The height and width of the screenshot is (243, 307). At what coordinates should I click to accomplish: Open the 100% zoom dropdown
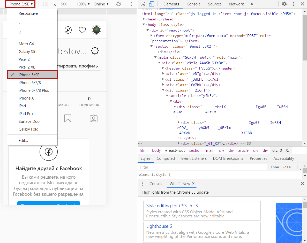coord(83,4)
